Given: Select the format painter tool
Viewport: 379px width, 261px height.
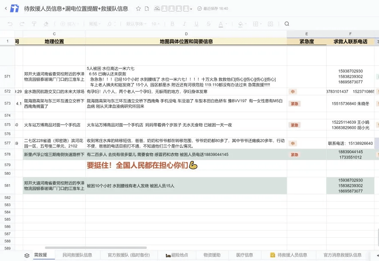Looking at the screenshot, I should click(x=34, y=24).
